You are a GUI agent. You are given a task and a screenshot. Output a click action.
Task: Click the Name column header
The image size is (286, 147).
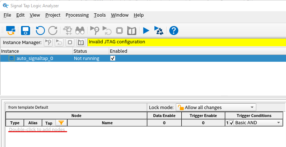(107, 123)
